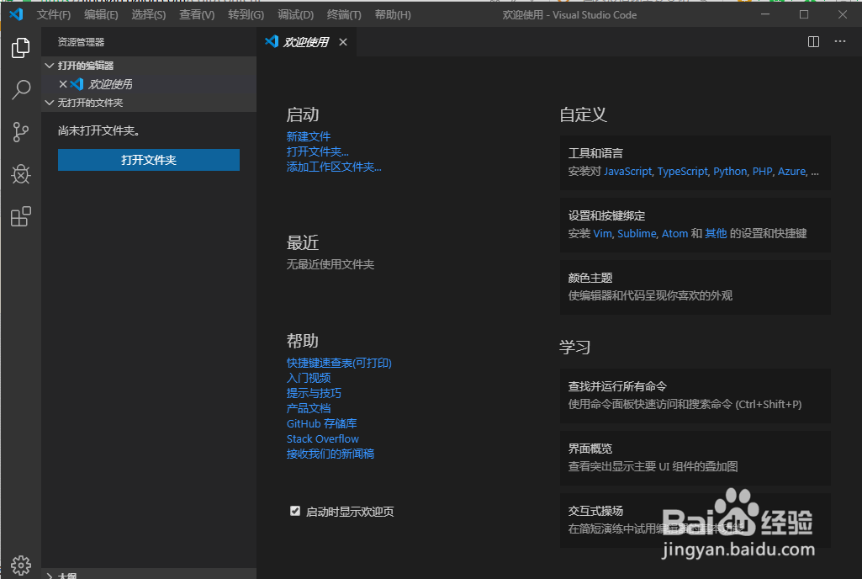
Task: Switch to the 欢迎使用 tab
Action: point(306,41)
